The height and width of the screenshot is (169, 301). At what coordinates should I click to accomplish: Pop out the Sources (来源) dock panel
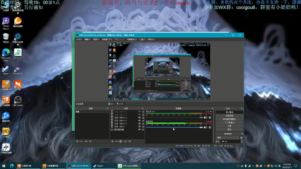143,109
